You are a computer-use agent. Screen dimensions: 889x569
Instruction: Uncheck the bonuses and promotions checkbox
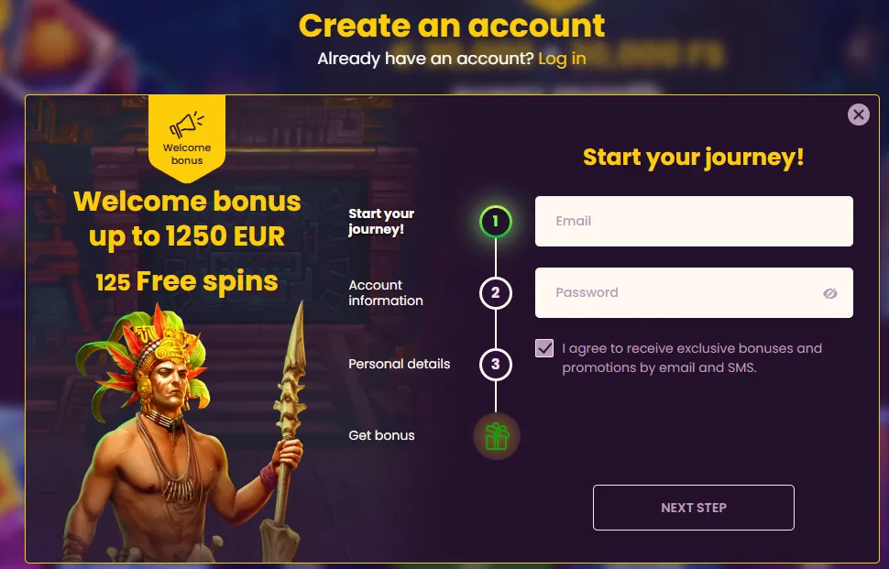point(544,348)
